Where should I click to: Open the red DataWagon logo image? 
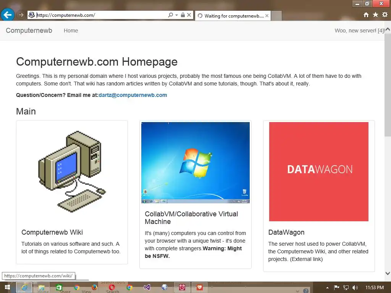319,171
